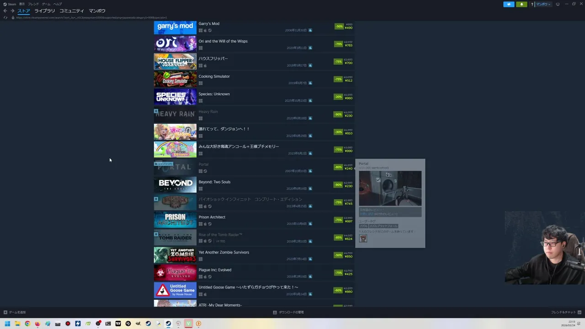Open フレンド&チャット friends panel

[x=566, y=313]
